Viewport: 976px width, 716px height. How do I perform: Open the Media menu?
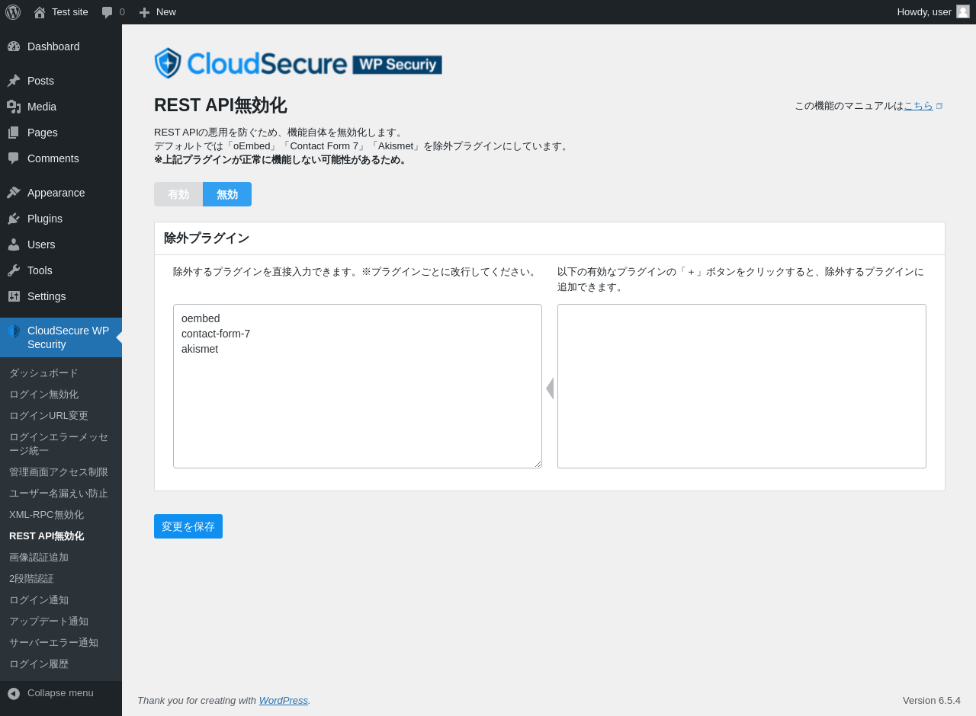61,107
